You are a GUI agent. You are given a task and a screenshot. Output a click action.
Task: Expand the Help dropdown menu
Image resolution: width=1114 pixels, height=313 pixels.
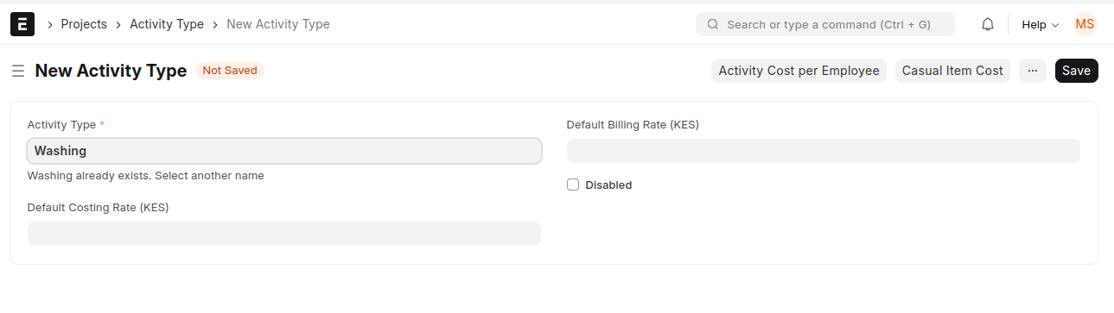[x=1041, y=24]
